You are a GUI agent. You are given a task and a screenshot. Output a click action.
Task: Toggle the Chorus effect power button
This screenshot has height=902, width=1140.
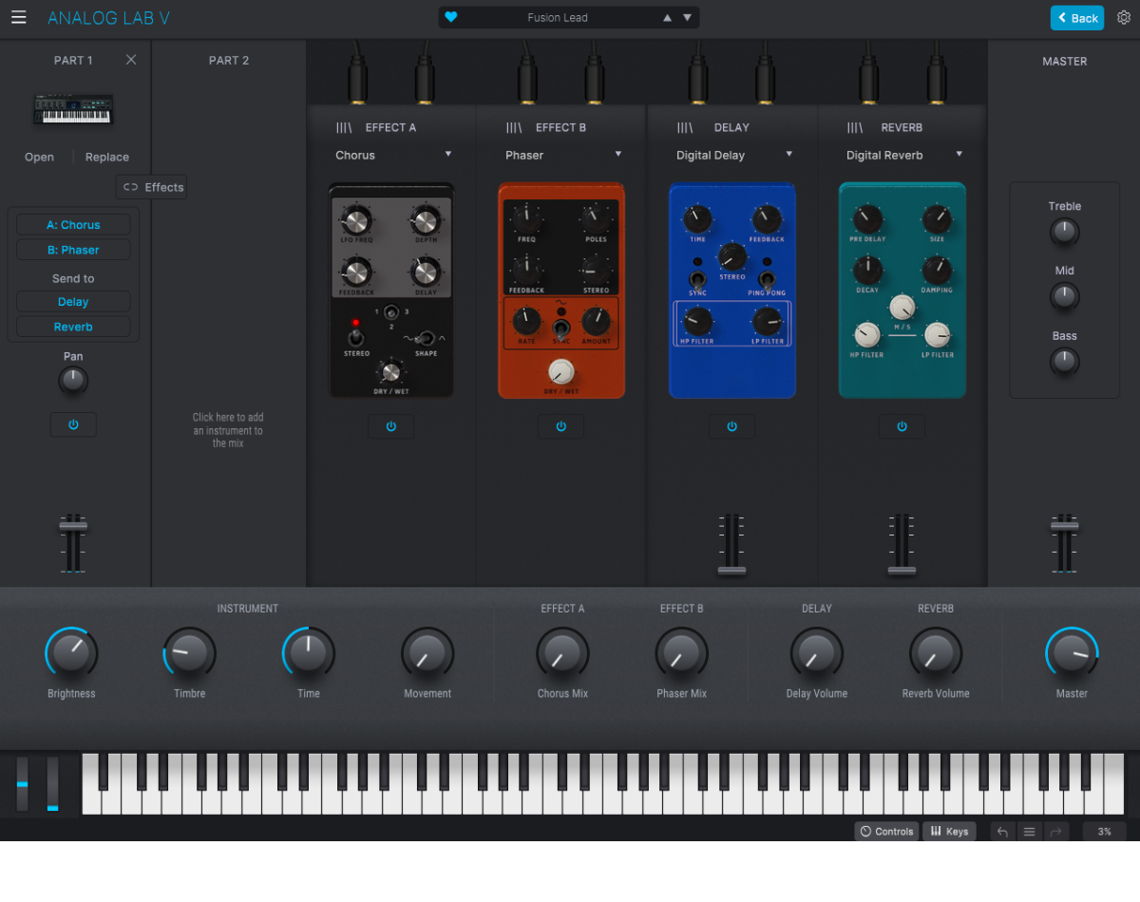(391, 426)
